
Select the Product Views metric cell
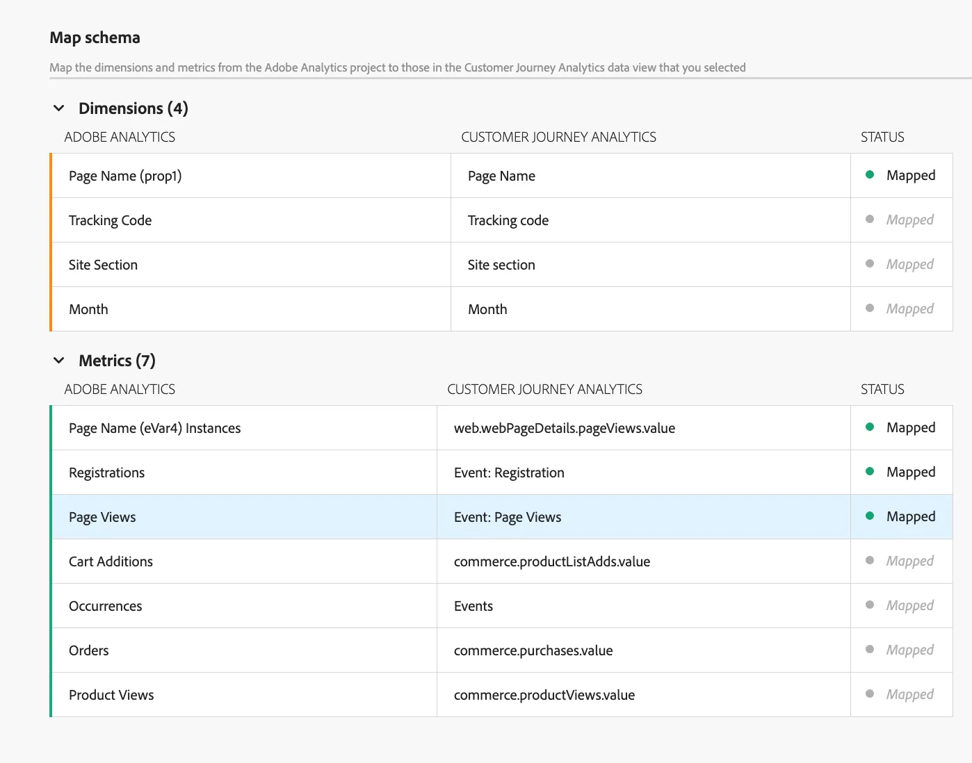click(244, 695)
